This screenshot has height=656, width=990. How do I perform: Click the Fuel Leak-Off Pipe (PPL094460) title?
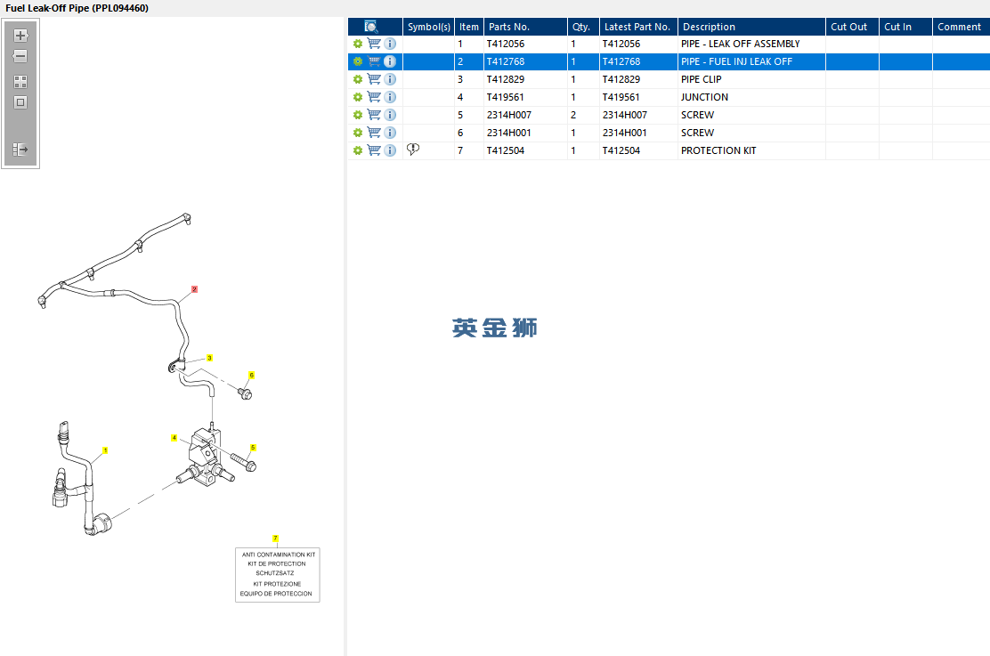pos(77,8)
